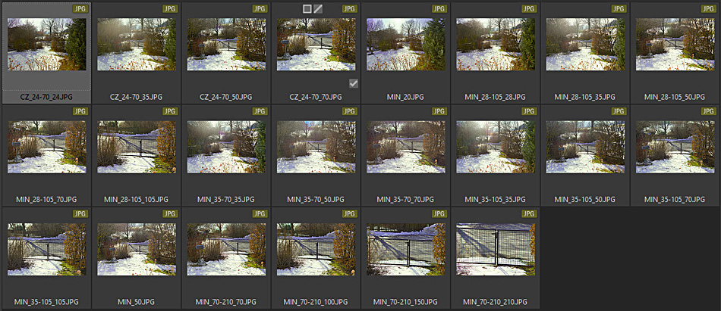Tick the checkmark box on CZ_24-70_70.JPG

354,83
